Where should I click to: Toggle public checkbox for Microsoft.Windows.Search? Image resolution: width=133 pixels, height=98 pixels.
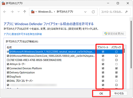click(117, 52)
